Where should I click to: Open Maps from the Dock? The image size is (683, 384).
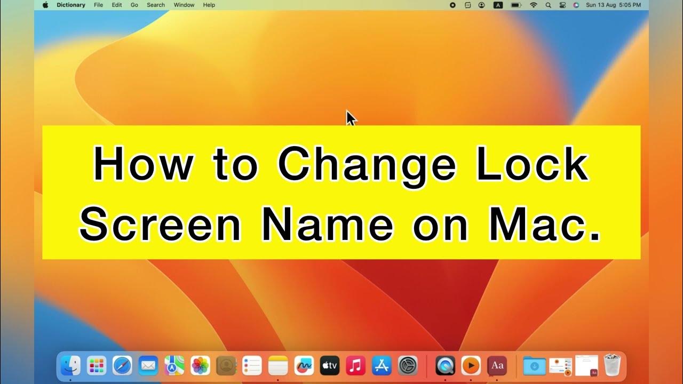point(174,365)
